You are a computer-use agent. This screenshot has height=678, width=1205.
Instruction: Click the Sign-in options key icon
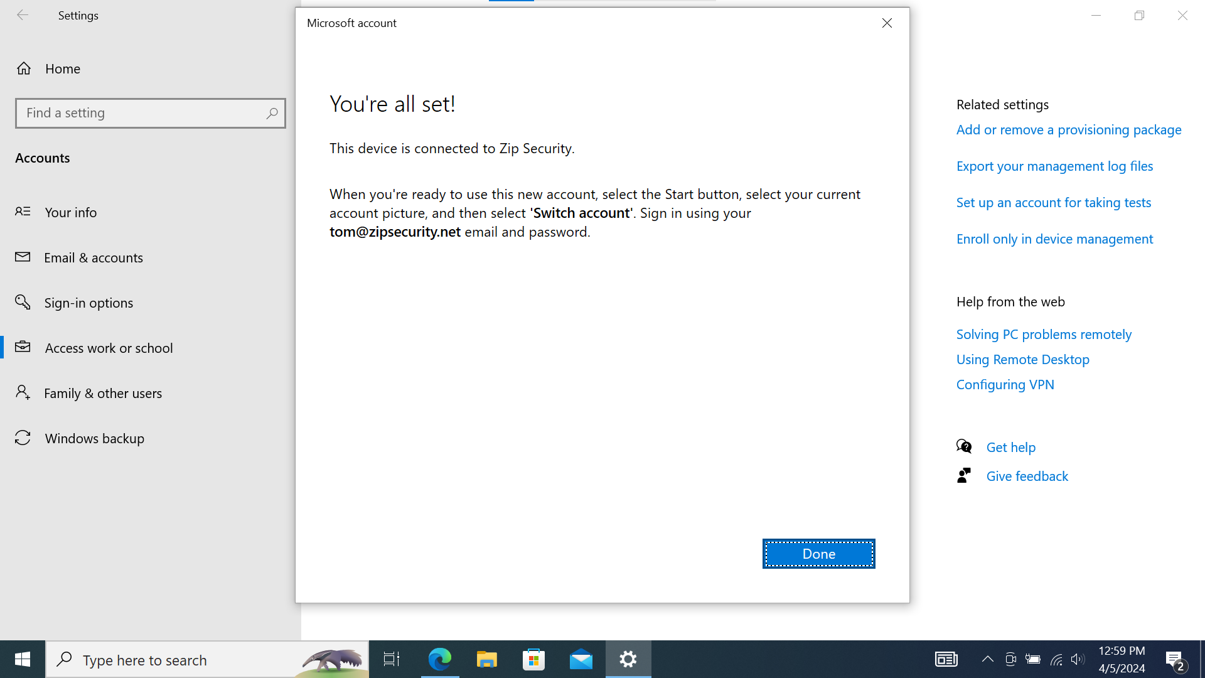point(23,303)
